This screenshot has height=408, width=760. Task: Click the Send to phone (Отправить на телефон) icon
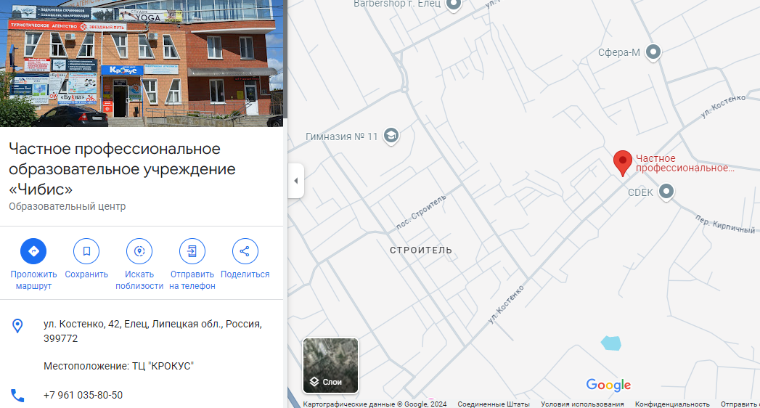pyautogui.click(x=192, y=251)
